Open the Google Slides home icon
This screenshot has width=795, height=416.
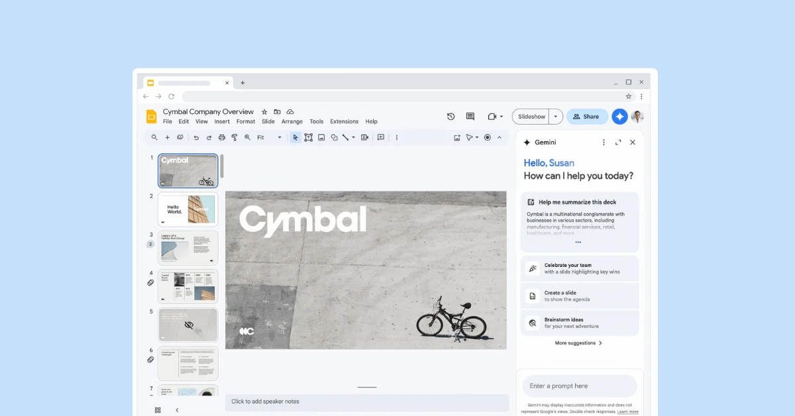pyautogui.click(x=151, y=117)
